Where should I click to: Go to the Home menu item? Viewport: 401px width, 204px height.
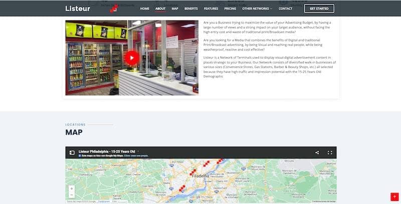pos(145,9)
